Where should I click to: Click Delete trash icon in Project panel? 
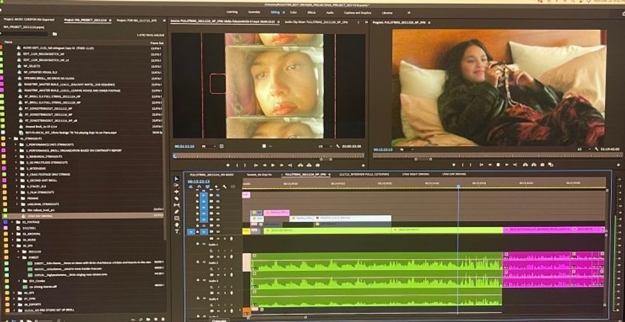162,319
